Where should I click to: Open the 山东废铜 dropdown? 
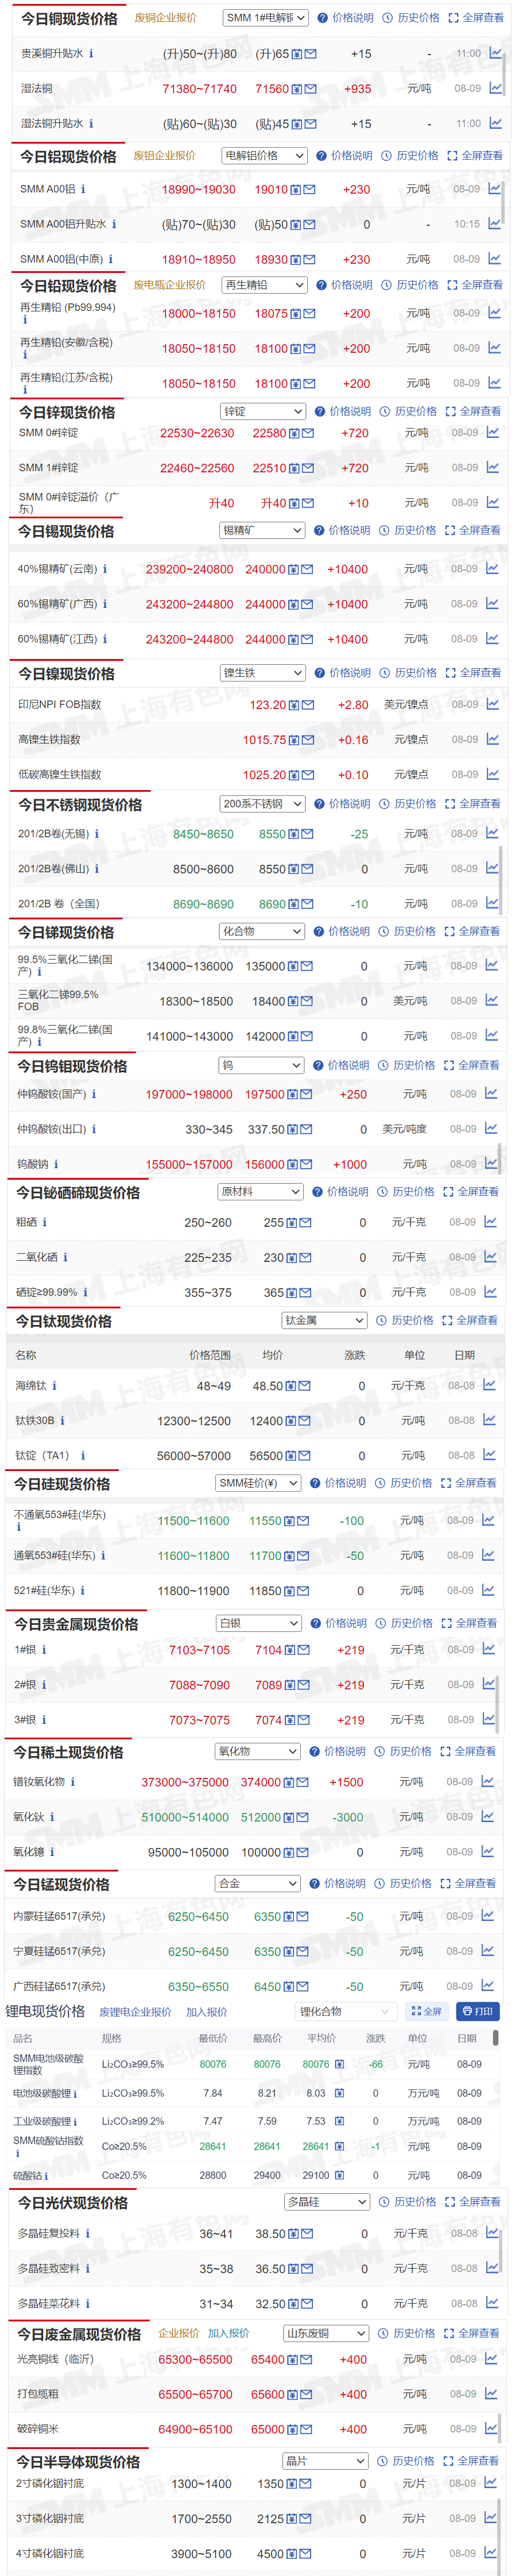[x=326, y=2333]
